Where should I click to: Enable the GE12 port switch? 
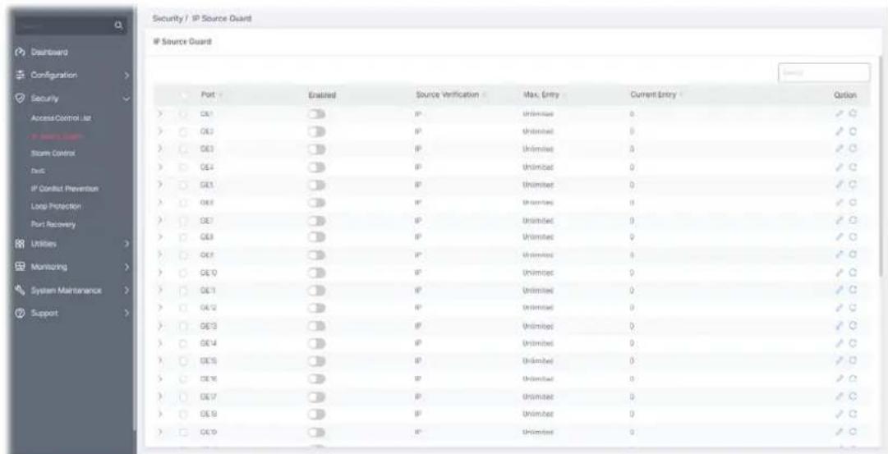point(317,308)
